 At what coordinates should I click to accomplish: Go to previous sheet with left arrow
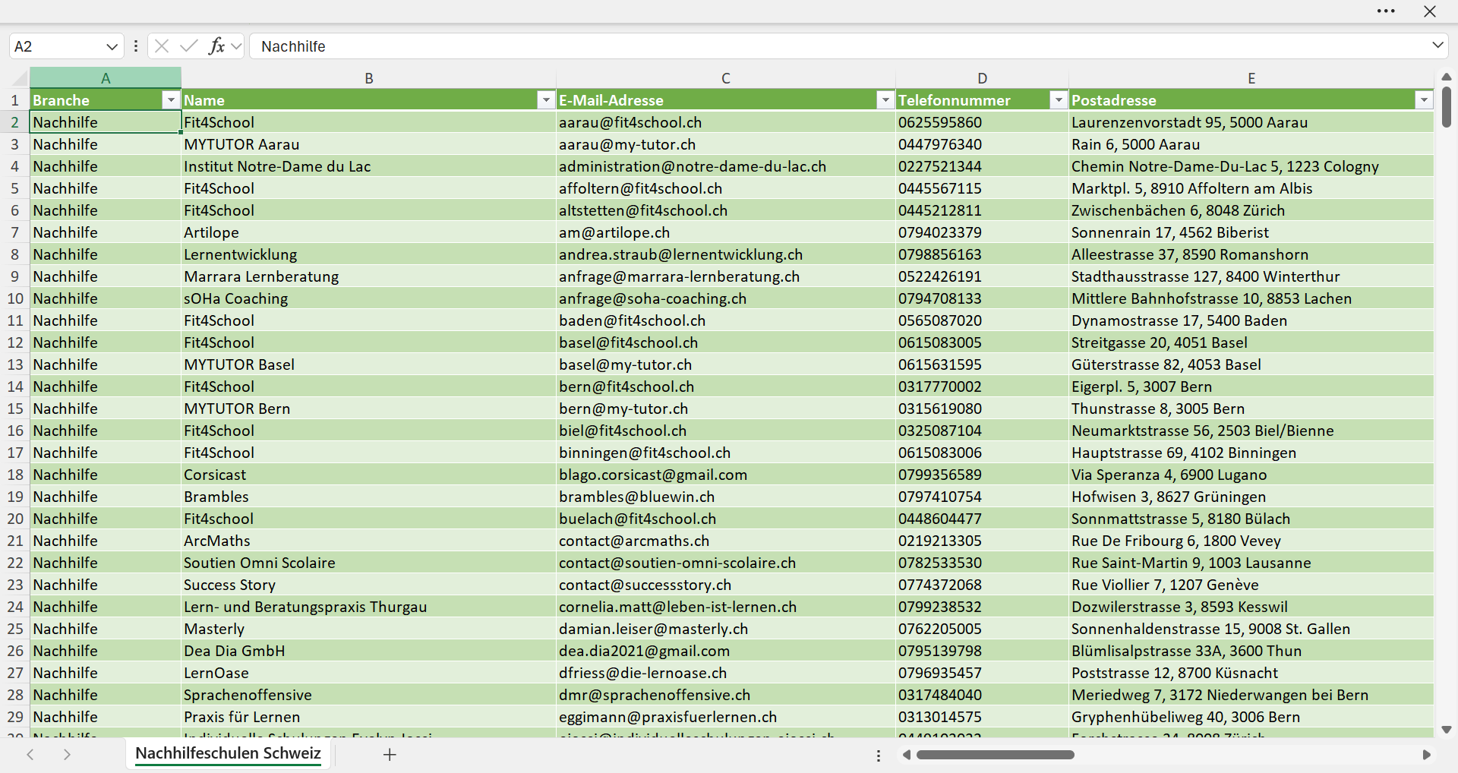(x=30, y=755)
